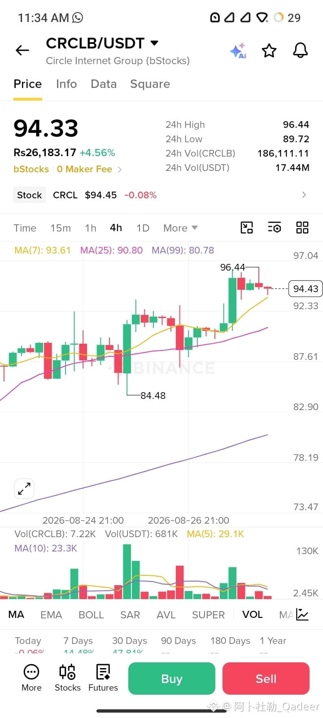Switch to the Info tab
Viewport: 323px width, 718px height.
pyautogui.click(x=66, y=84)
